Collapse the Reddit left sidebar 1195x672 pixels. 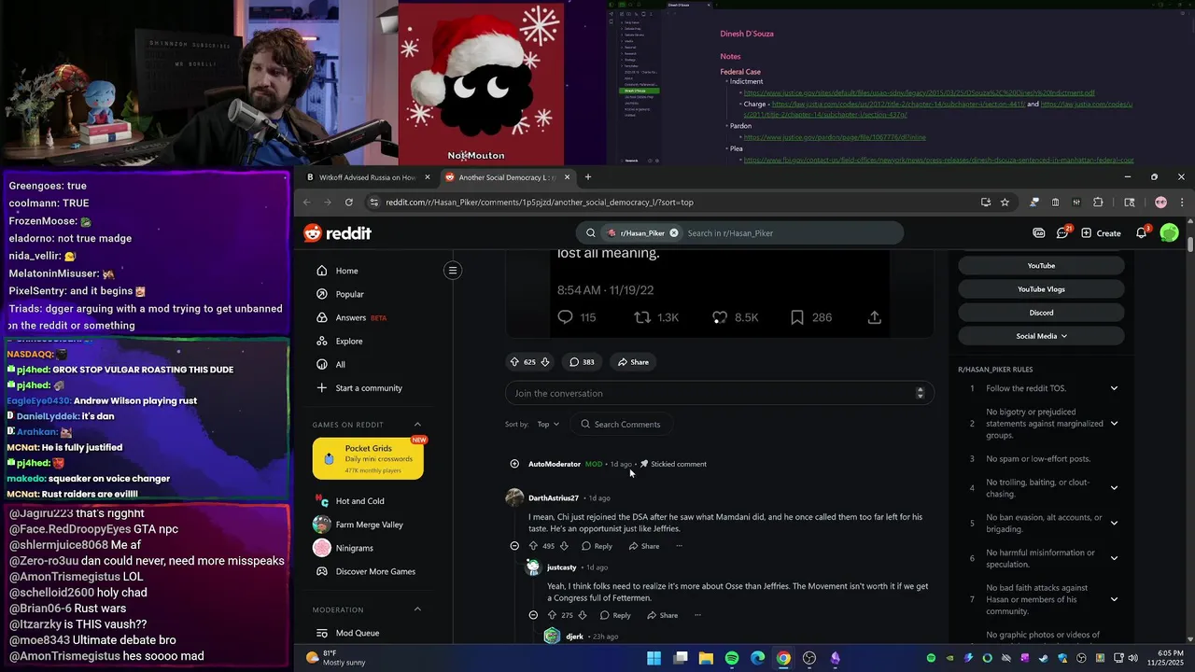tap(453, 271)
